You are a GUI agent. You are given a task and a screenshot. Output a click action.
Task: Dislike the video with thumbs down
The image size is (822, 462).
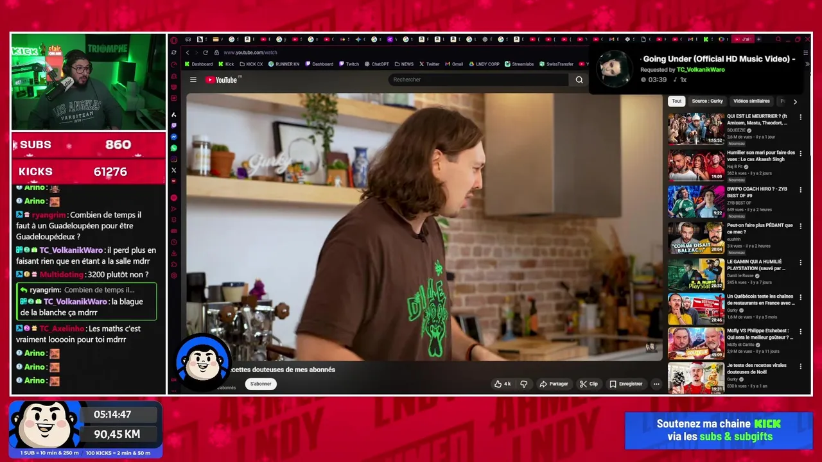(x=523, y=384)
